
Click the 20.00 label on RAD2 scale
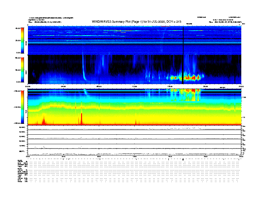[18, 40]
